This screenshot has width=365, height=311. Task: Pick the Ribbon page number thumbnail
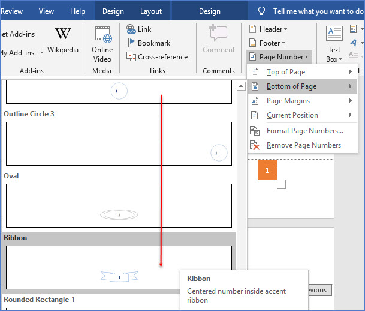[x=119, y=266]
